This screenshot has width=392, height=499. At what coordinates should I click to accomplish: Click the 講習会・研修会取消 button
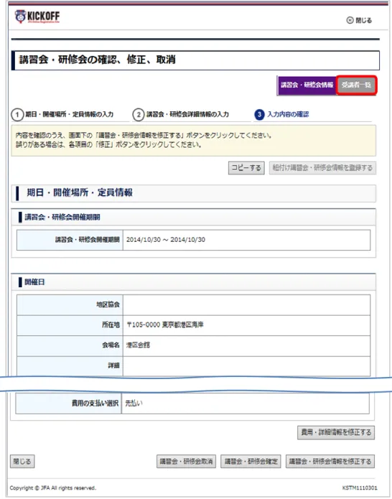[186, 462]
